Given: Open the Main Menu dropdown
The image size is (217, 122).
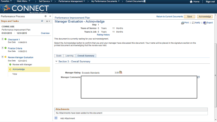Looking at the screenshot, I should (x=23, y=1).
